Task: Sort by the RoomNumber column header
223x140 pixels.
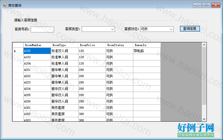Action: coord(37,45)
